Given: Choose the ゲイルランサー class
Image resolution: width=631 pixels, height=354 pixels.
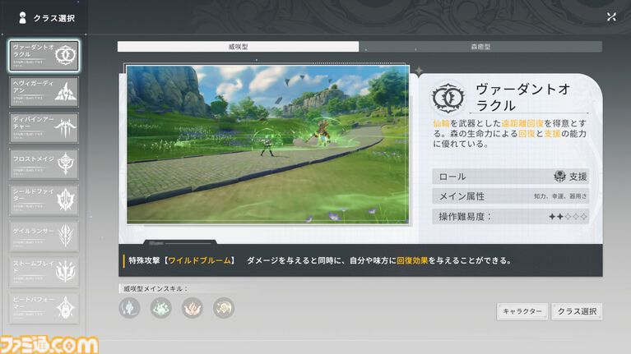Looking at the screenshot, I should tap(44, 234).
